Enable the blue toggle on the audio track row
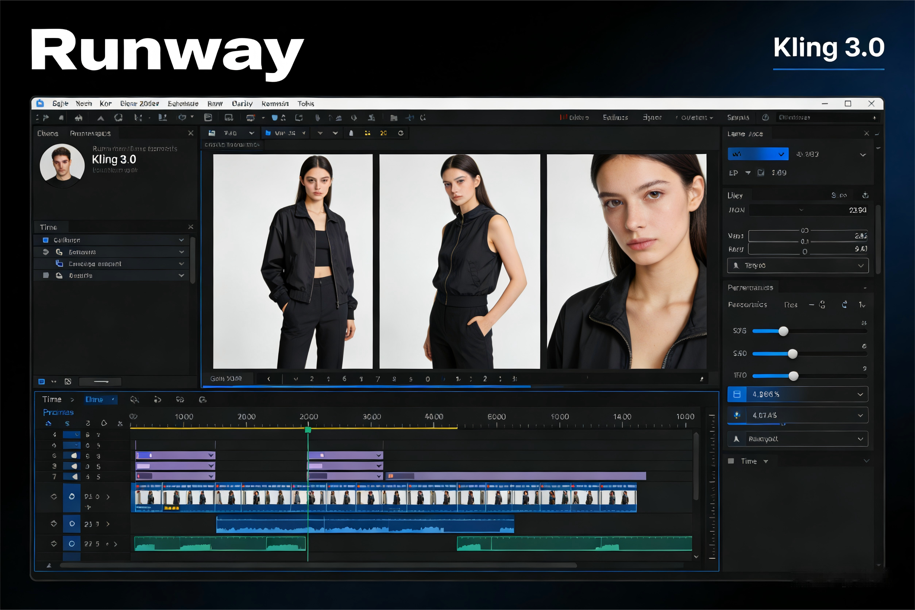Viewport: 915px width, 610px height. click(x=72, y=524)
